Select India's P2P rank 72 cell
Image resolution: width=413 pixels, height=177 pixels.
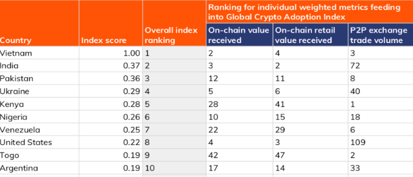coord(381,66)
